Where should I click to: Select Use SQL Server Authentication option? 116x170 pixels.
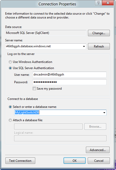(10, 68)
